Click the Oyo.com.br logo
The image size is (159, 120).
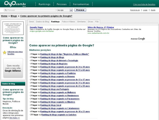pos(15,4)
